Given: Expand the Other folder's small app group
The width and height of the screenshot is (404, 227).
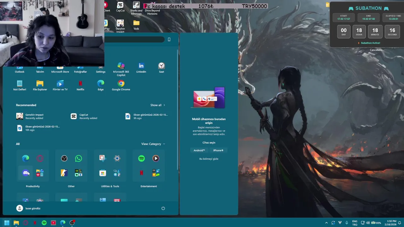Looking at the screenshot, I should (78, 173).
